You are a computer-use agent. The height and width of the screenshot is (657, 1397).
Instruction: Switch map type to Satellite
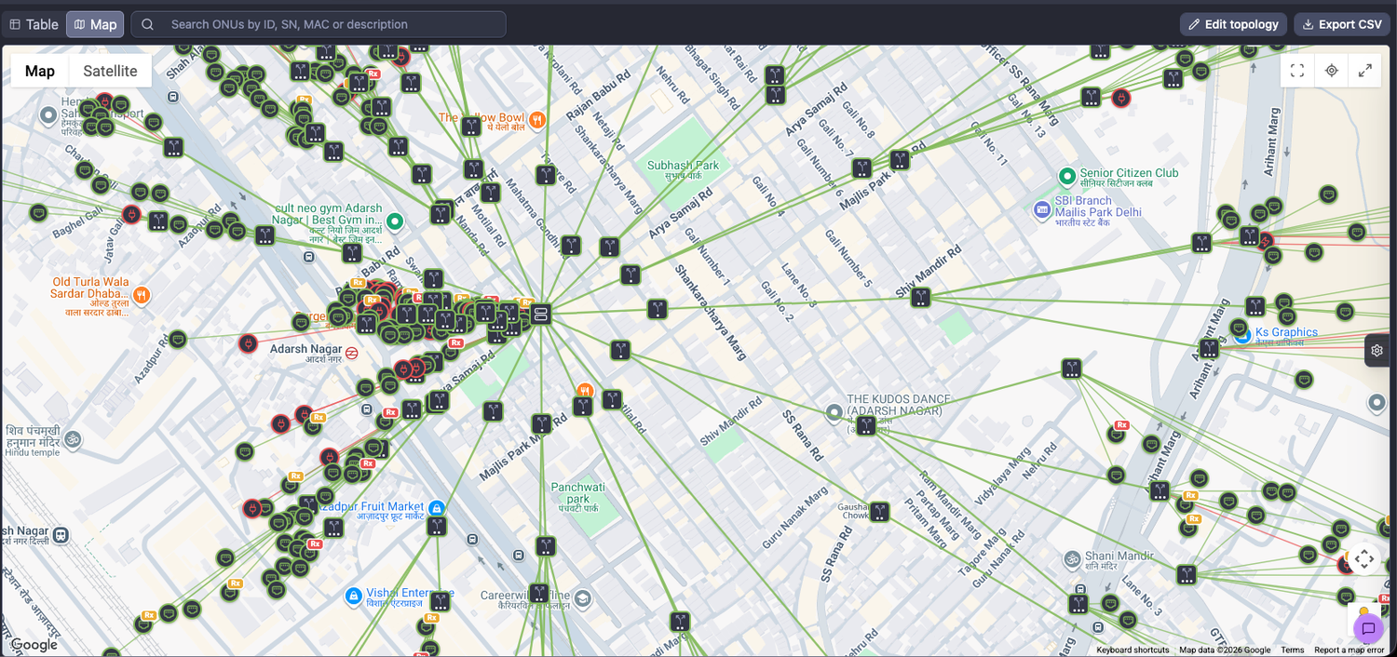click(110, 71)
